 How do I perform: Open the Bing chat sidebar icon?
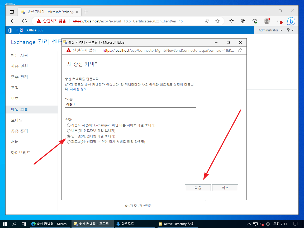click(x=291, y=21)
